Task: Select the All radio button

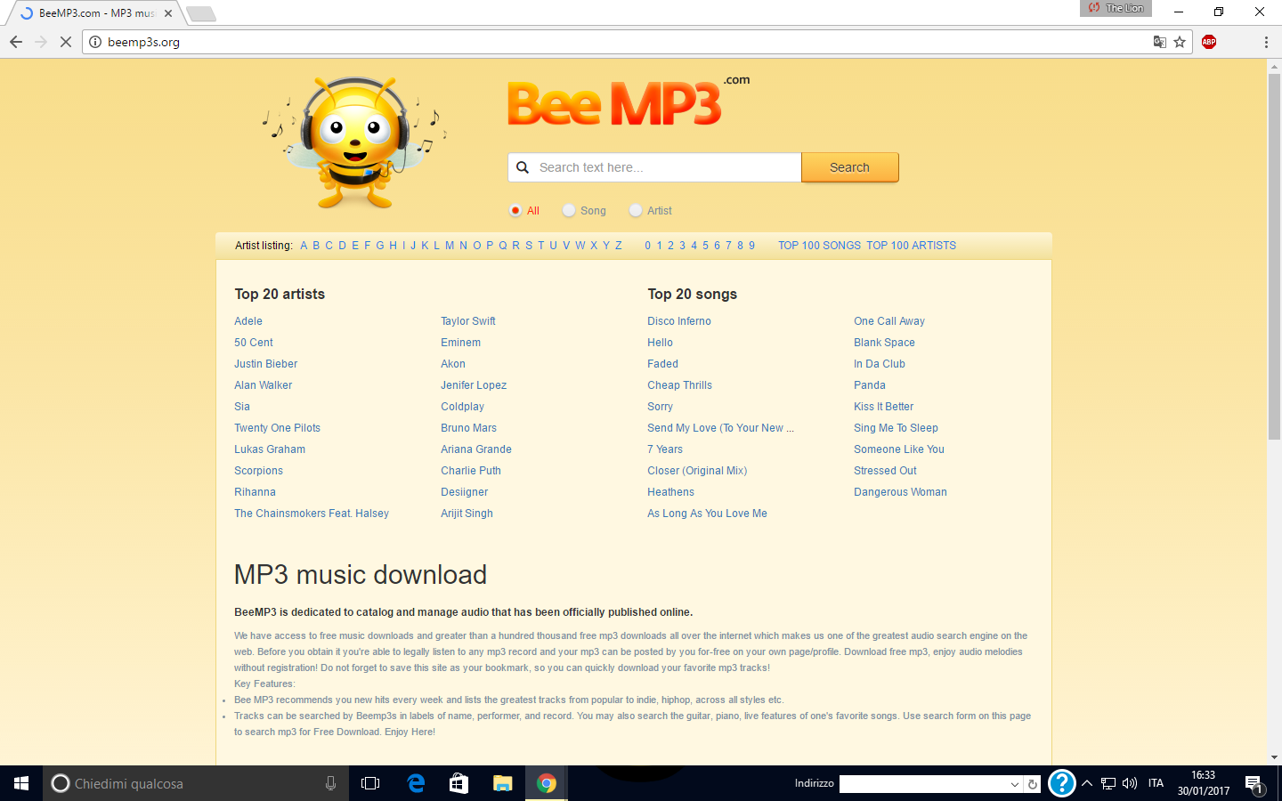Action: pyautogui.click(x=515, y=211)
